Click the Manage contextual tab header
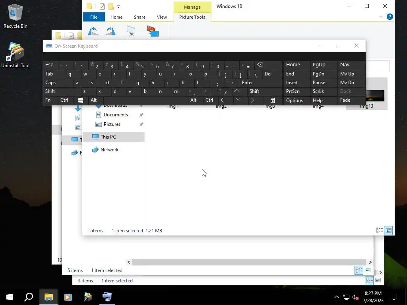The image size is (407, 305). (x=192, y=7)
